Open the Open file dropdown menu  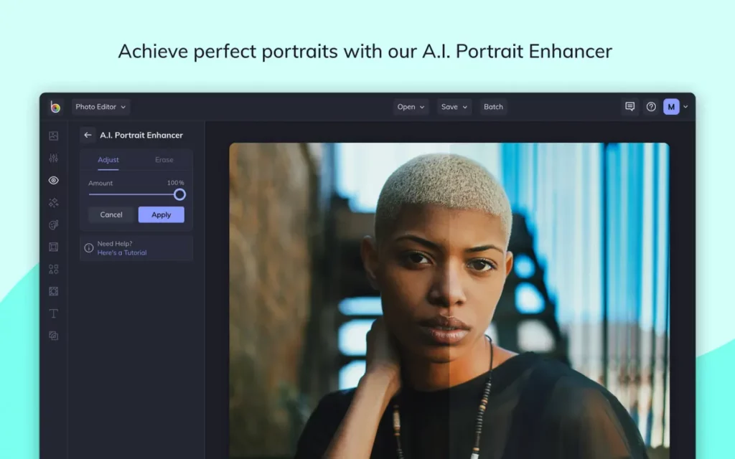coord(411,107)
